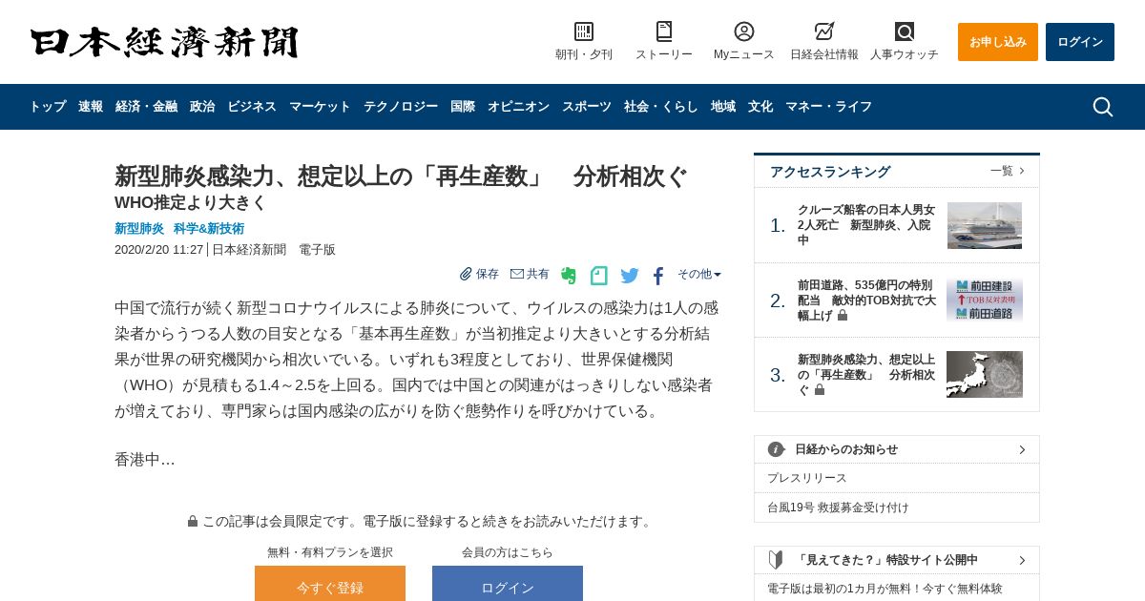Open the 新型肺炎 topic tag
1145x601 pixels.
click(139, 229)
